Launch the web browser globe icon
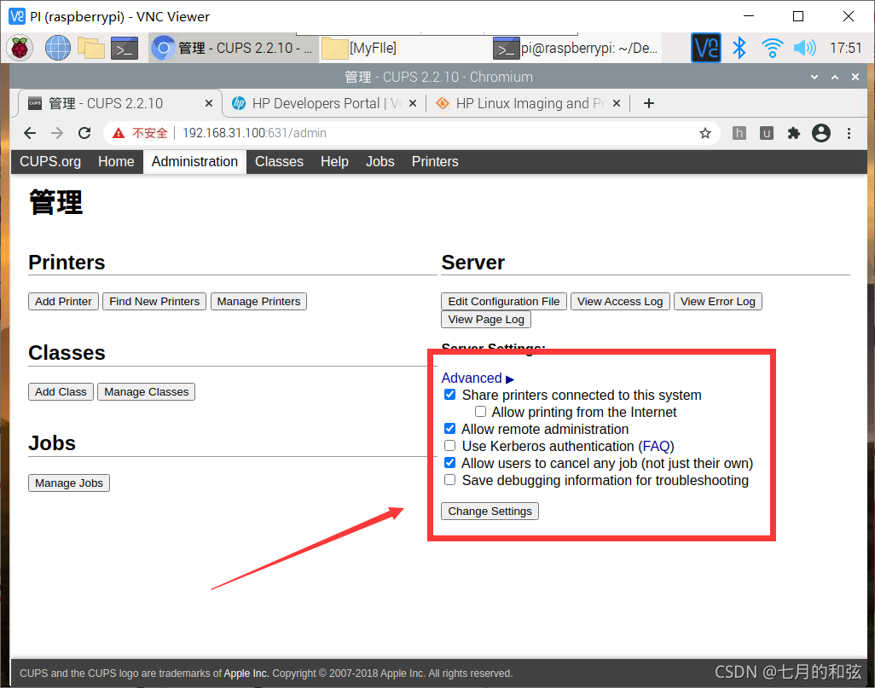The image size is (875, 688). click(x=57, y=48)
